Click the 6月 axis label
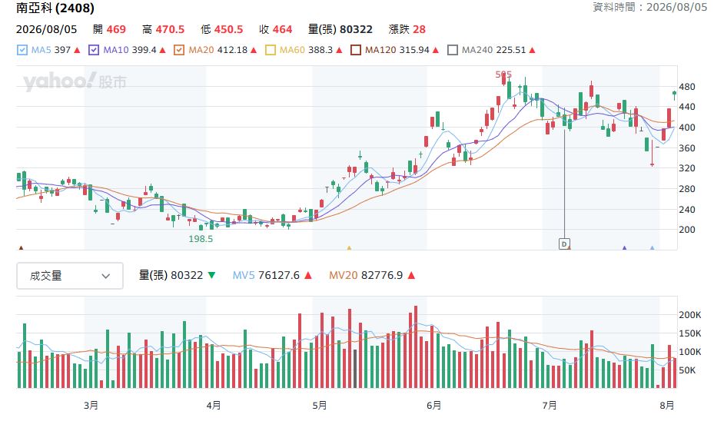 click(434, 405)
